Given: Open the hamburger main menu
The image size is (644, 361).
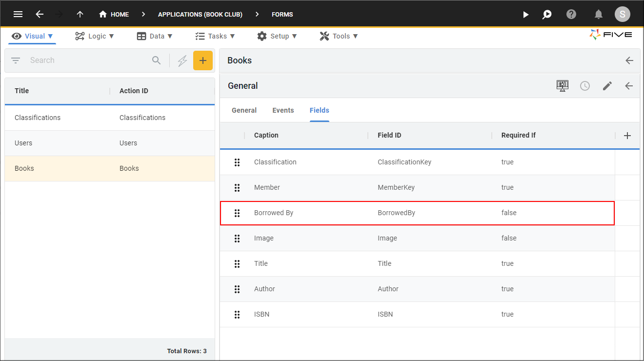Looking at the screenshot, I should click(18, 14).
